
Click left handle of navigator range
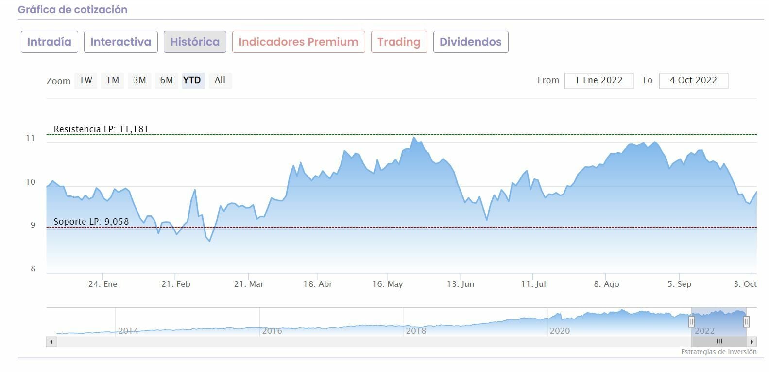point(691,321)
